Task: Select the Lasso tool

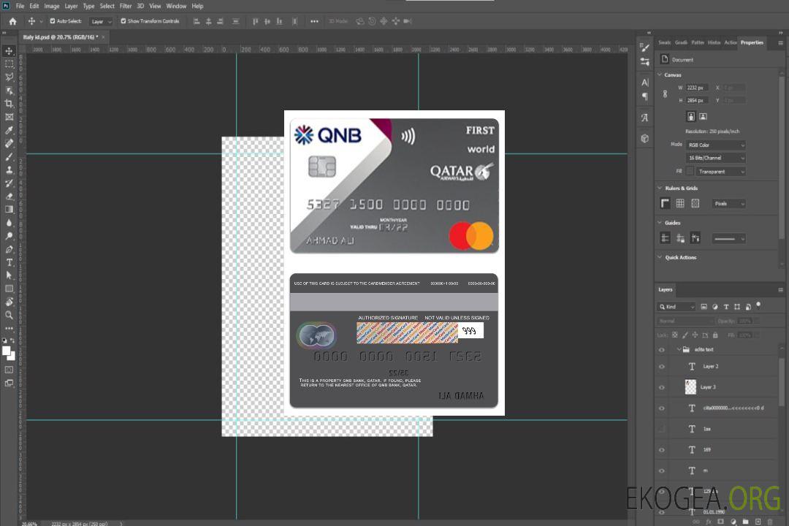Action: coord(9,77)
